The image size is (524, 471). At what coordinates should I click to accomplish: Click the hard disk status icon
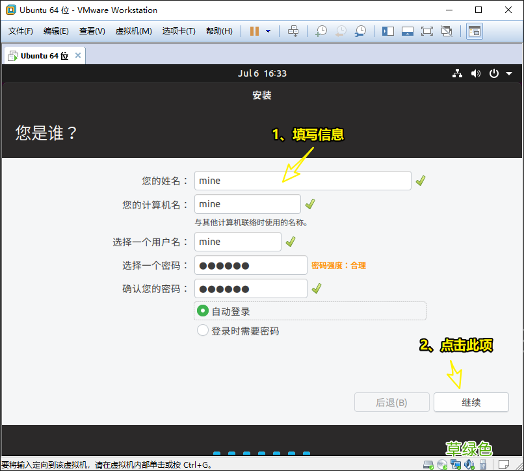click(x=428, y=465)
